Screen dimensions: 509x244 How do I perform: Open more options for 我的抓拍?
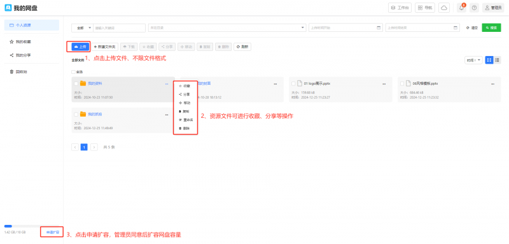(x=167, y=115)
